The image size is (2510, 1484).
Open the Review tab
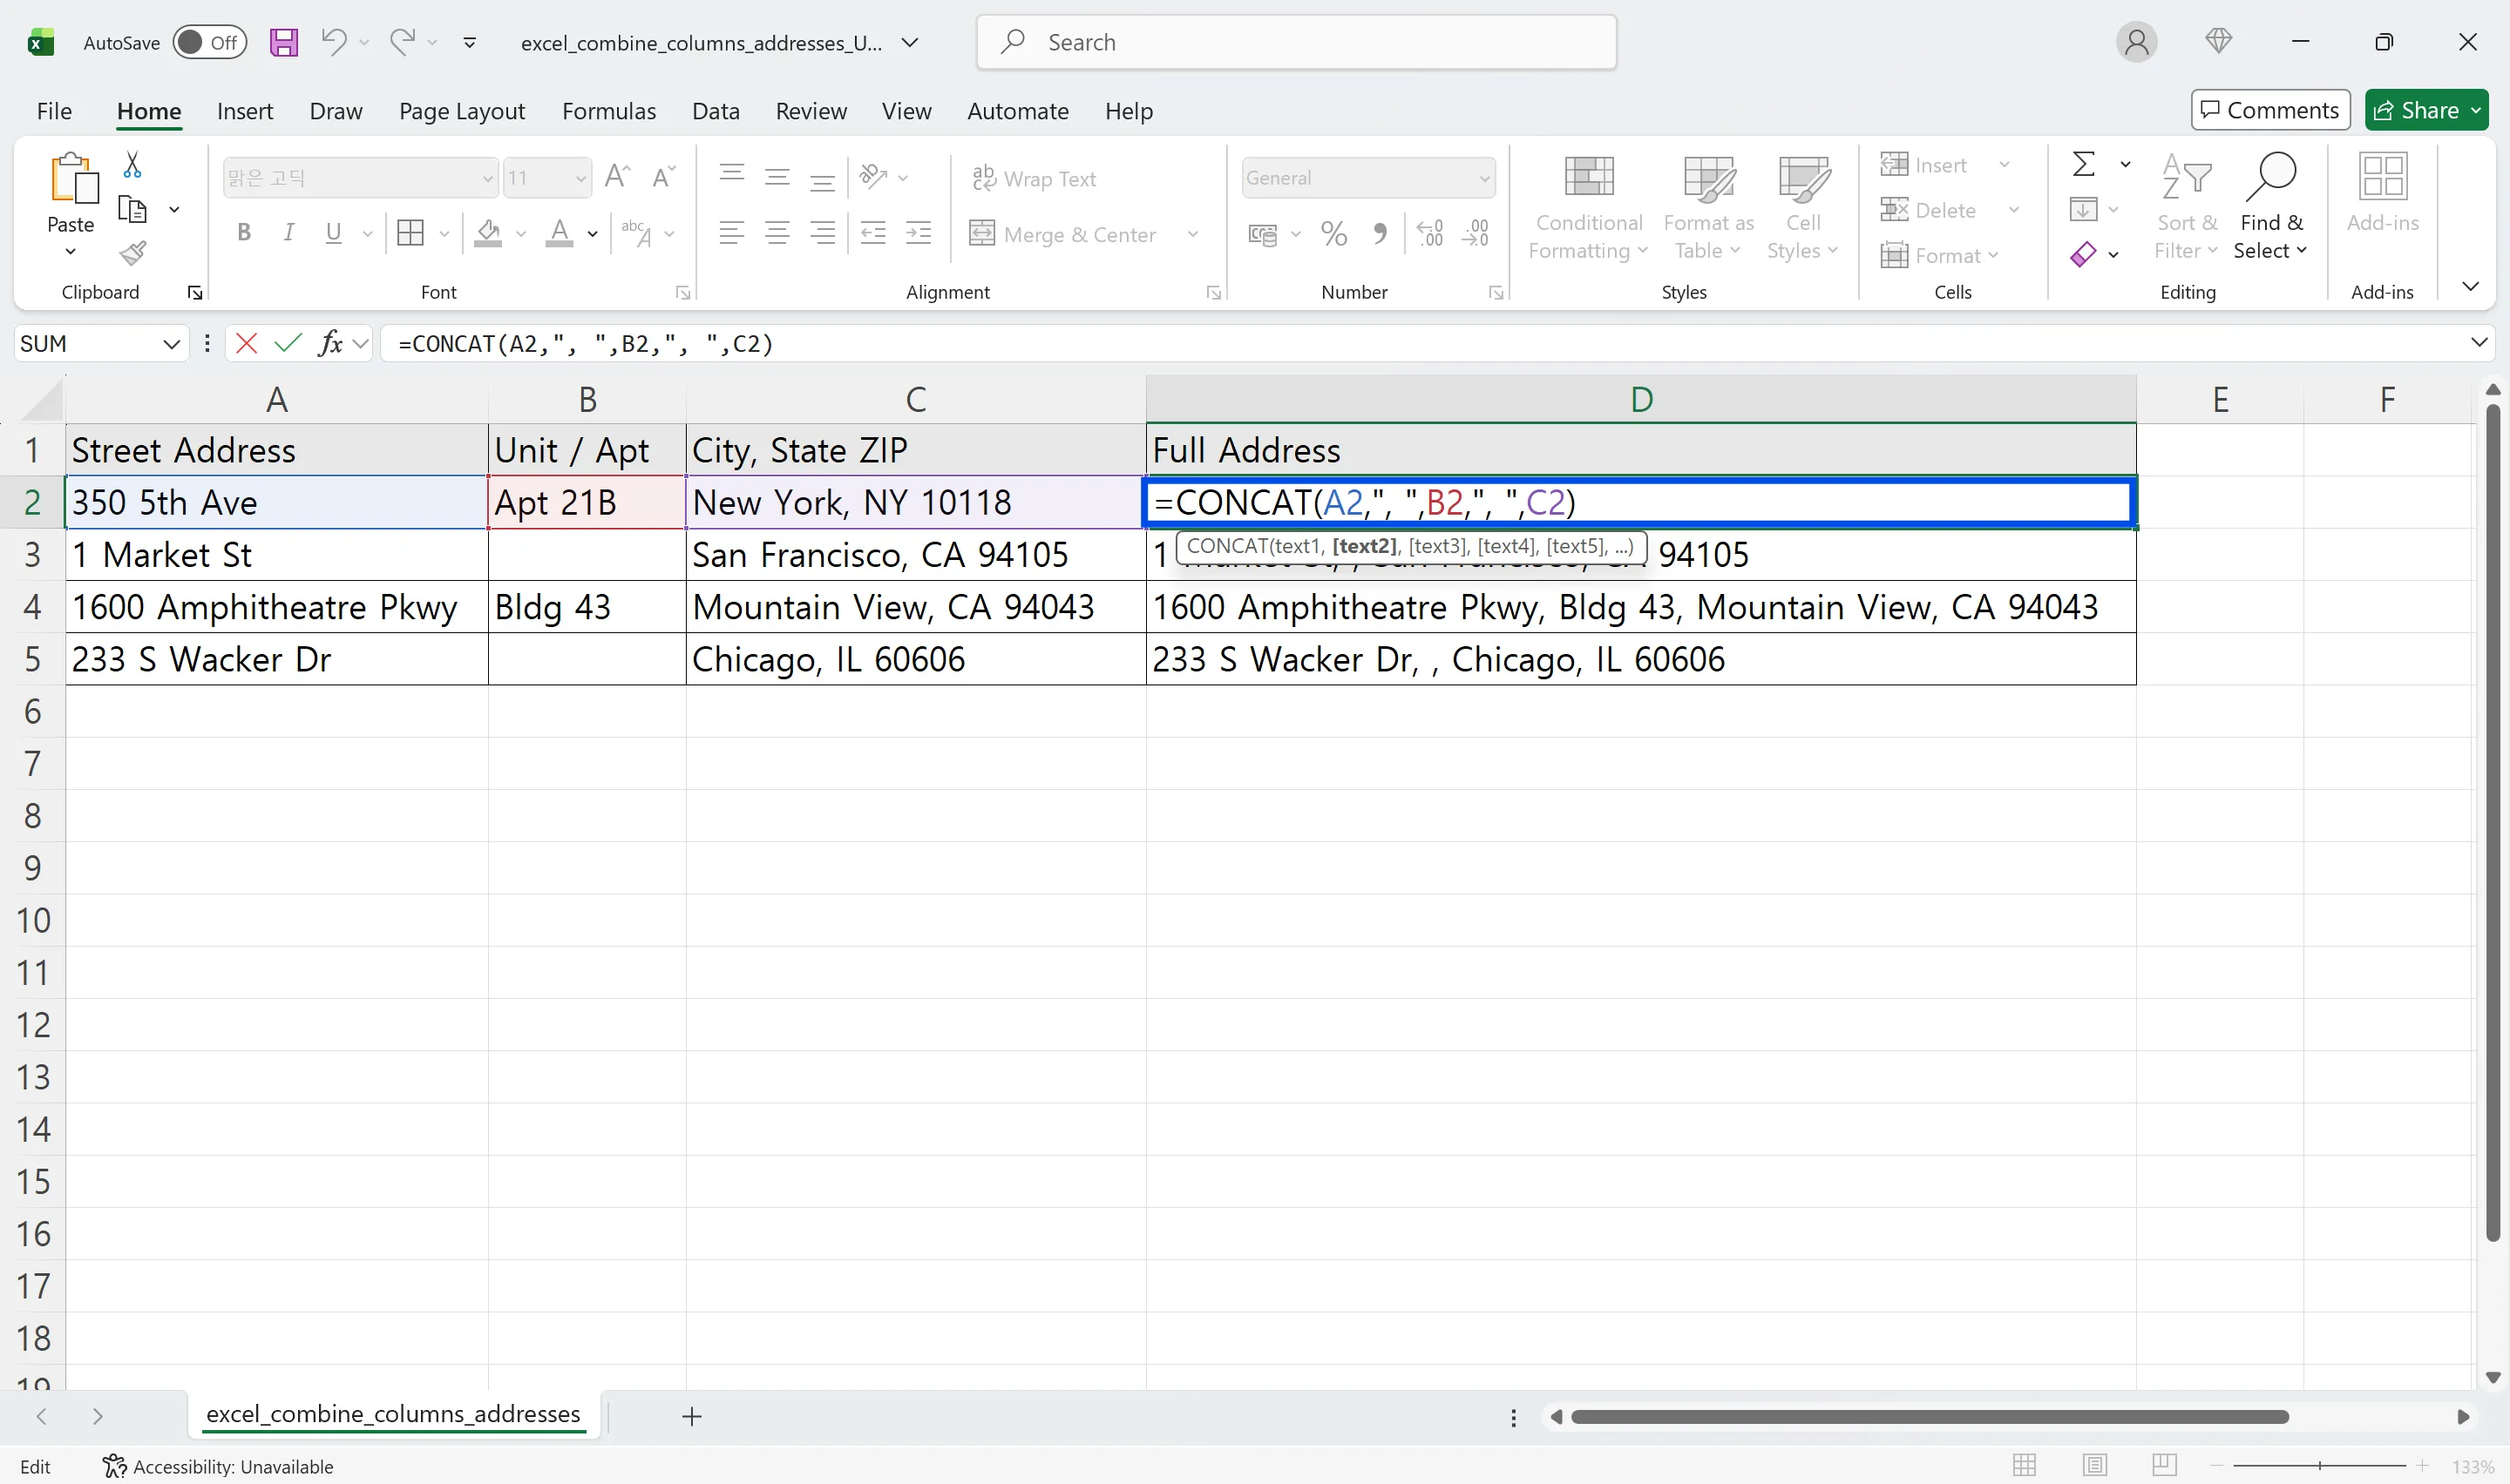[x=811, y=111]
